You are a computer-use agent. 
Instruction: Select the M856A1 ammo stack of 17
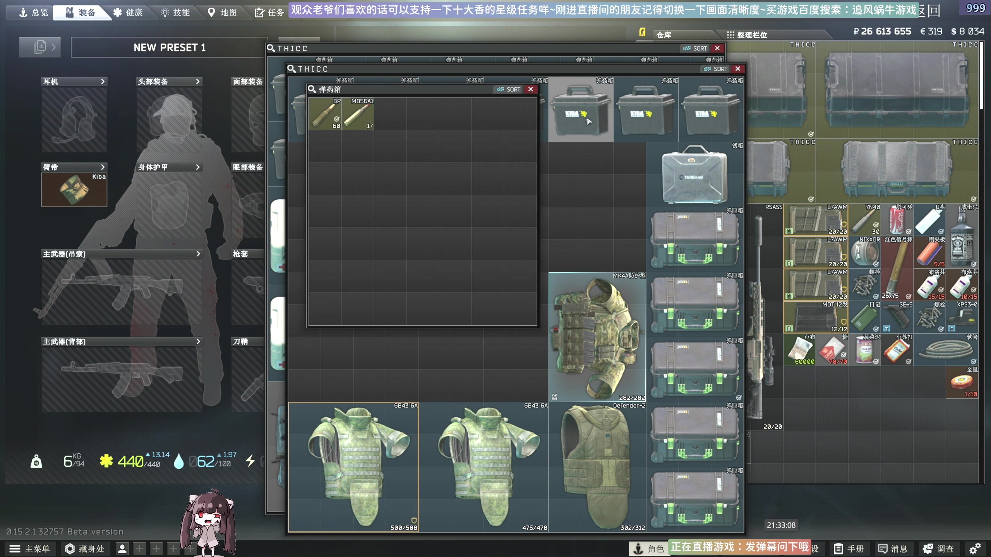click(358, 113)
